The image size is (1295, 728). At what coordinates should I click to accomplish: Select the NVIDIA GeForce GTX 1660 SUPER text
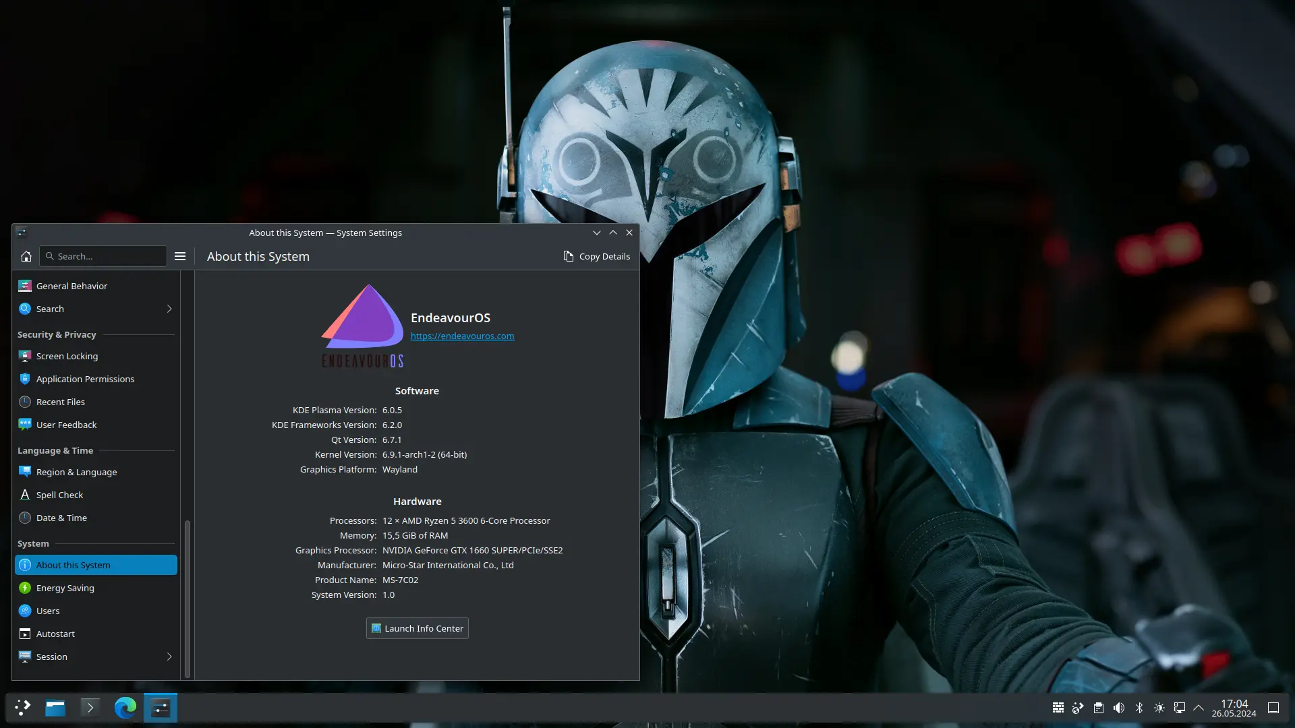click(x=472, y=550)
